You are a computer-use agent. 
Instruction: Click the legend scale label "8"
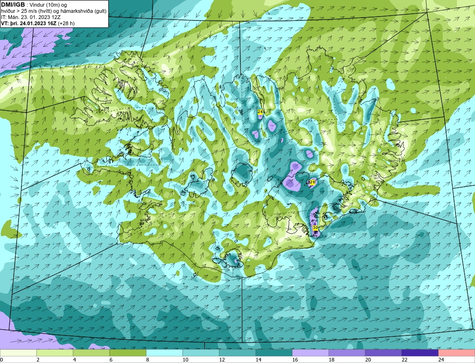[x=148, y=360]
